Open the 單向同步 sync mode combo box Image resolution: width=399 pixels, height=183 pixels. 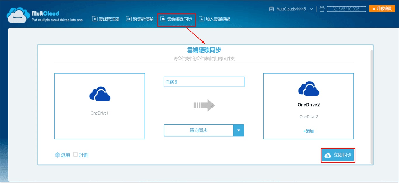(204, 130)
